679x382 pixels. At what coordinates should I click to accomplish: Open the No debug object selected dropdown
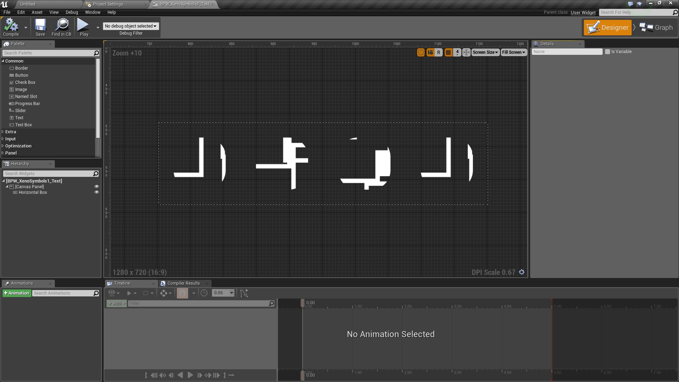coord(130,26)
